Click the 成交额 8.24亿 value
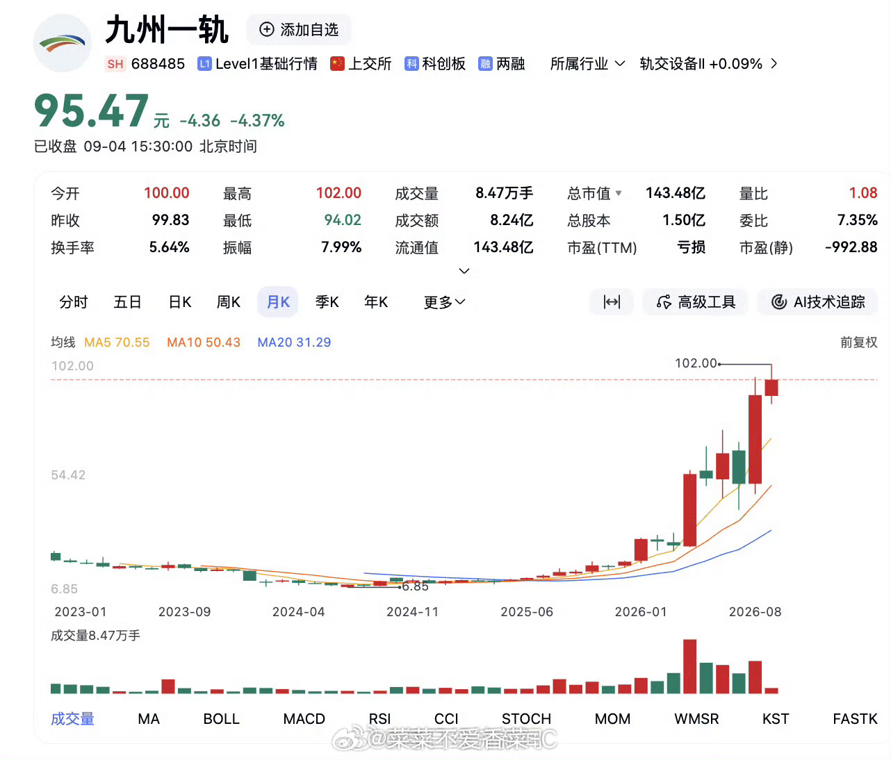 tap(512, 220)
